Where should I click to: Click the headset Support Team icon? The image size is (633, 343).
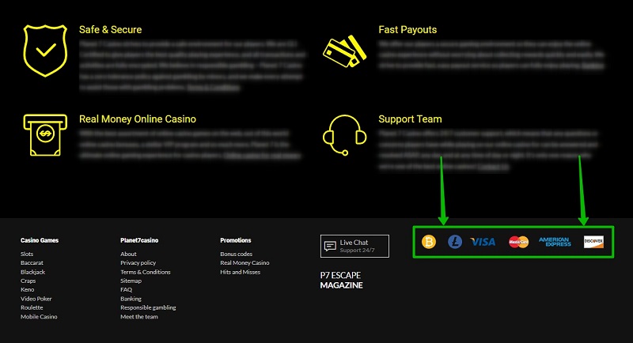[345, 135]
